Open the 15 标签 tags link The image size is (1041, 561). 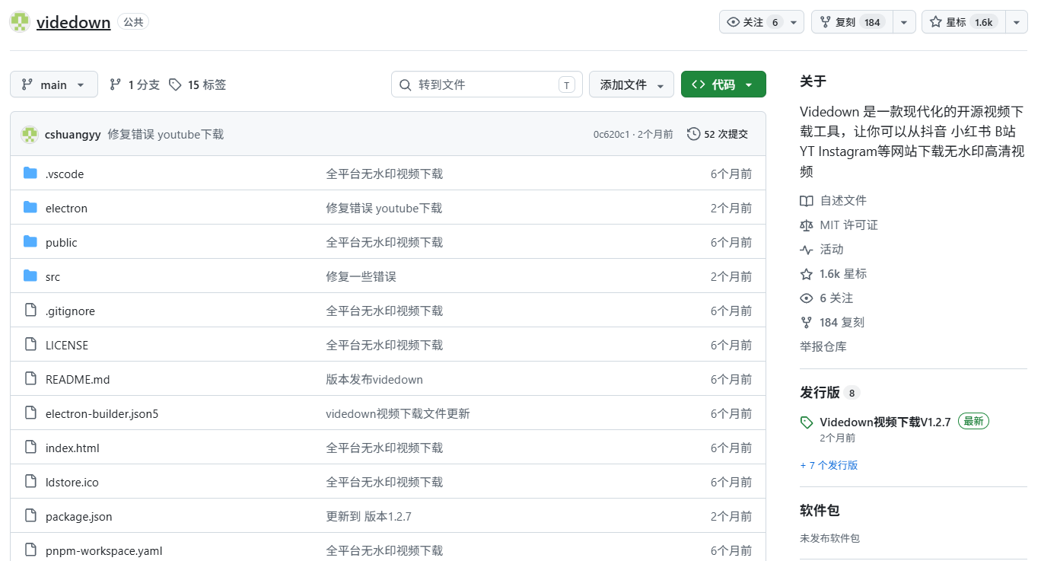197,84
